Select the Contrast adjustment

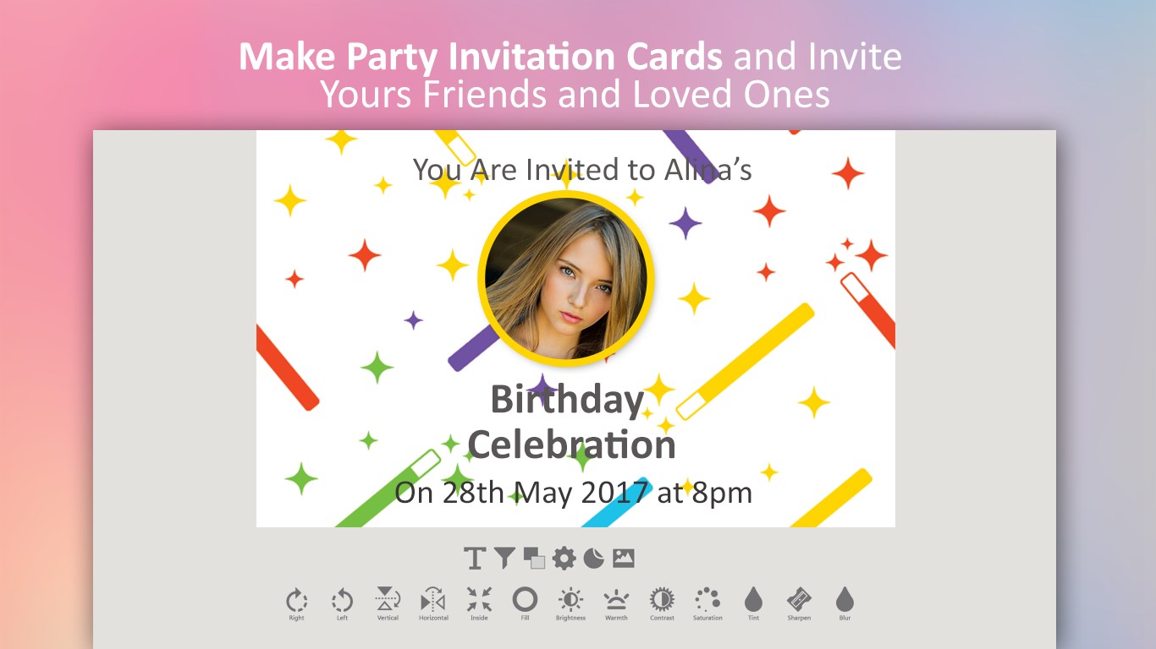coord(662,605)
